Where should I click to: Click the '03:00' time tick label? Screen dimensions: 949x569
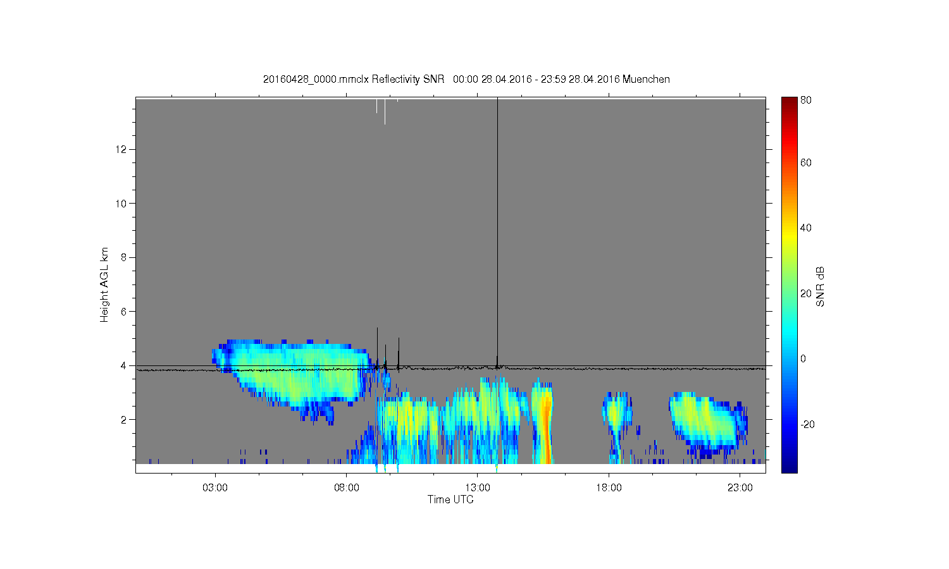point(215,488)
